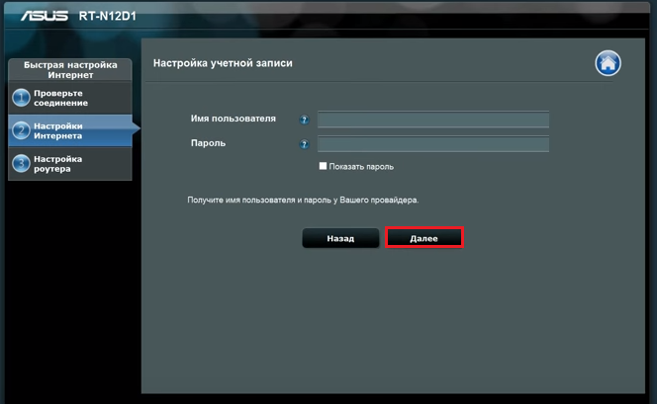Click the Быстрая настройка Интернет sidebar header
This screenshot has height=404, width=657.
coord(70,70)
